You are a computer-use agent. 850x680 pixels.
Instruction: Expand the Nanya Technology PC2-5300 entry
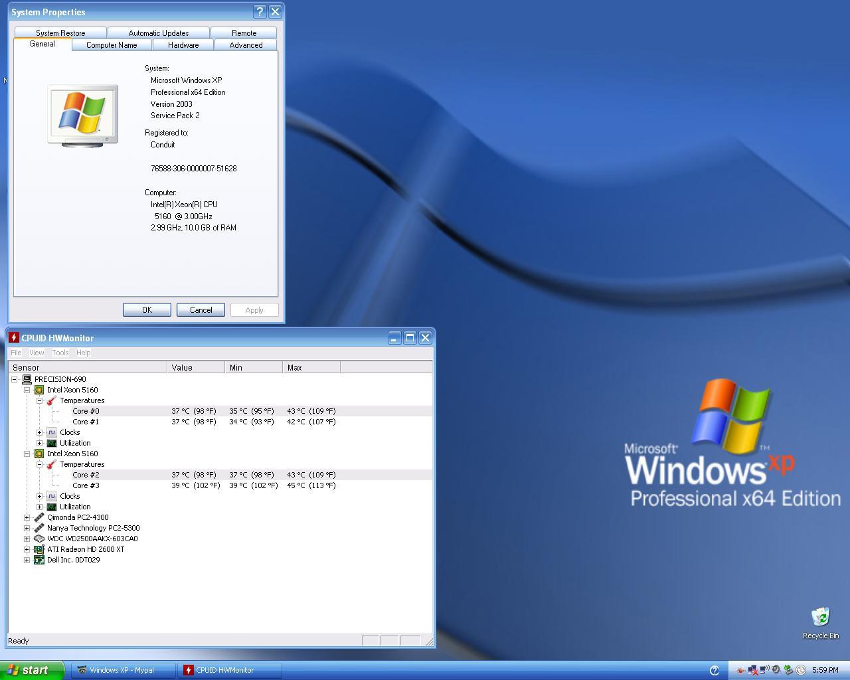27,528
